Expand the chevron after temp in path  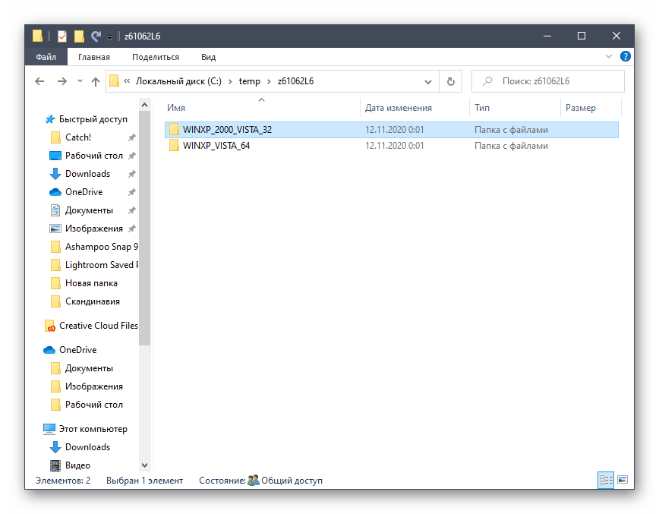pos(269,81)
